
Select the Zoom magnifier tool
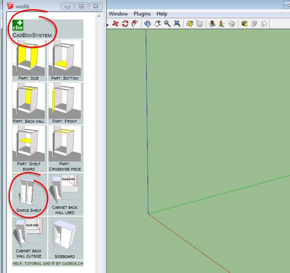point(167,24)
